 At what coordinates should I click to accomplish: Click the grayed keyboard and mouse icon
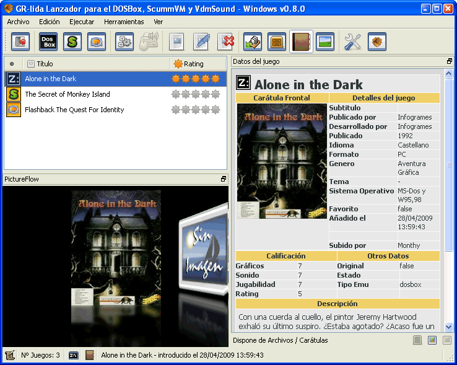coord(149,42)
